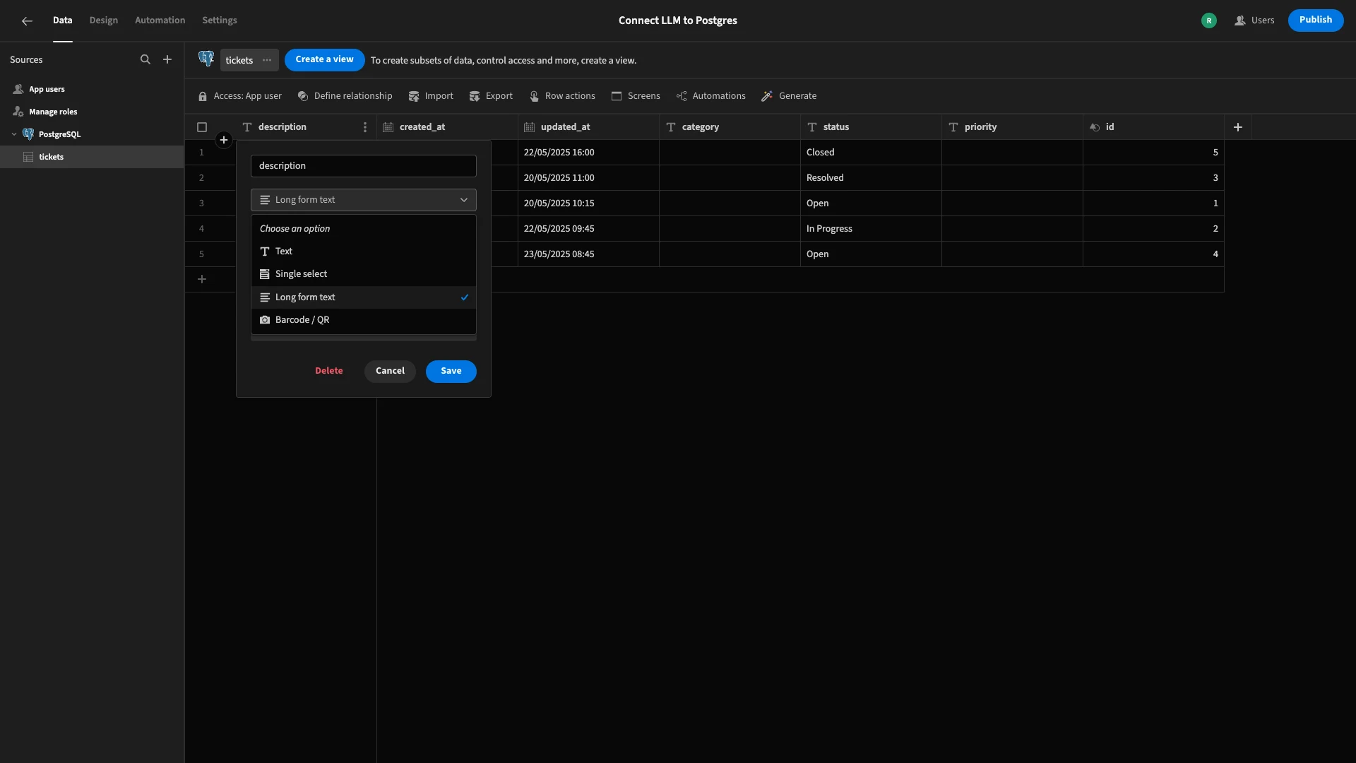The height and width of the screenshot is (763, 1356).
Task: Select the tickets table in sidebar
Action: pos(92,157)
